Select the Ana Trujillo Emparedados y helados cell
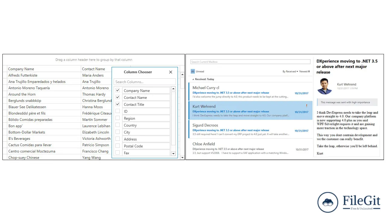This screenshot has height=217, width=386. pyautogui.click(x=44, y=81)
